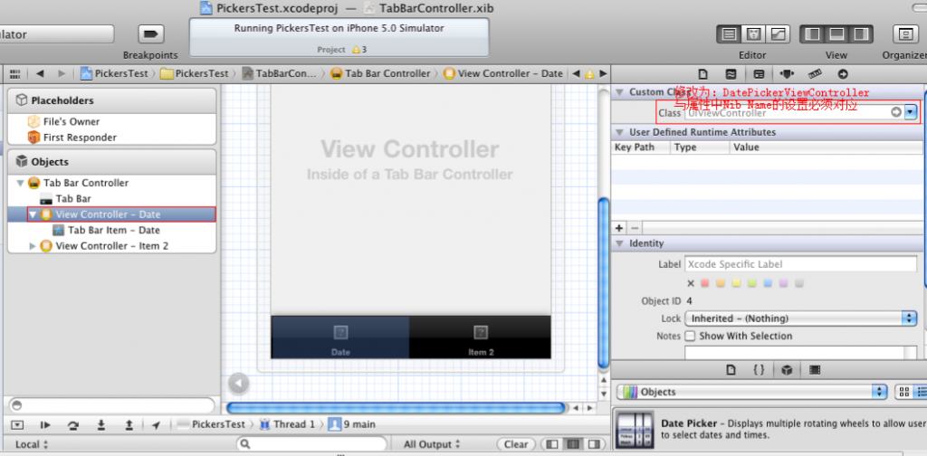927x456 pixels.
Task: Enable Show With Selection checkbox
Action: coord(690,336)
